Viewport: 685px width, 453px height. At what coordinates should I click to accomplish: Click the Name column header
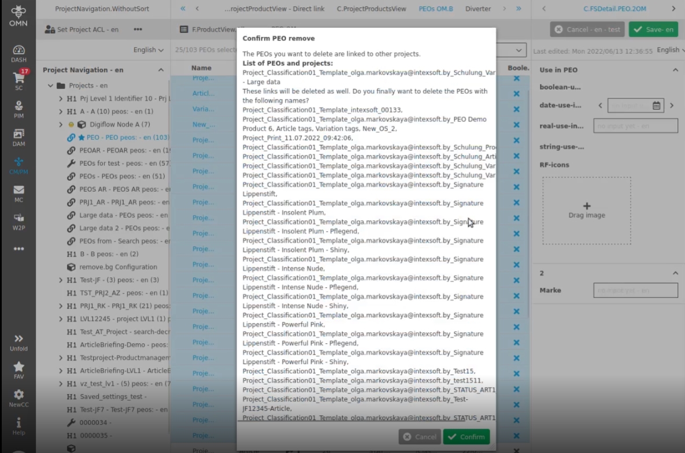[201, 68]
